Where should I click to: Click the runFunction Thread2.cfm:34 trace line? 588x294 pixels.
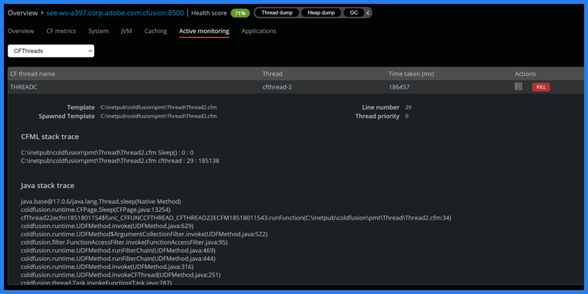[236, 218]
